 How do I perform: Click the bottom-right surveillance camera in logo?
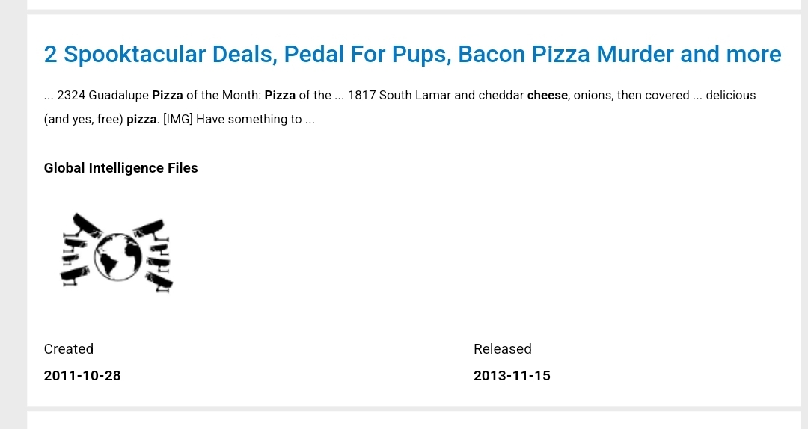pos(159,282)
